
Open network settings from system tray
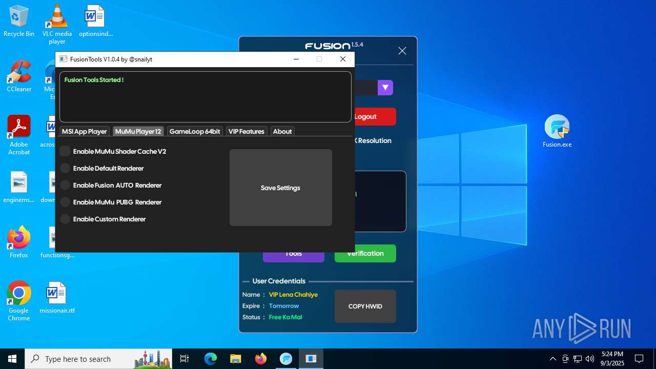pyautogui.click(x=578, y=359)
